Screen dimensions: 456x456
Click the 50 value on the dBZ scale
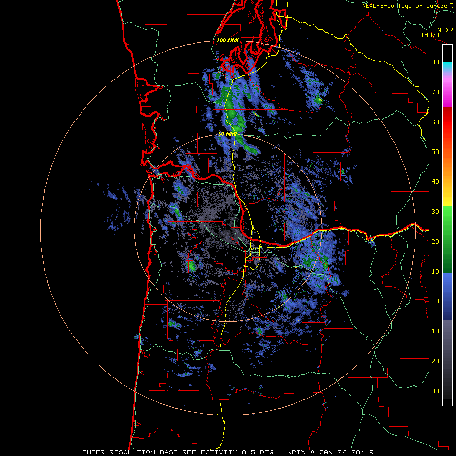pyautogui.click(x=435, y=152)
